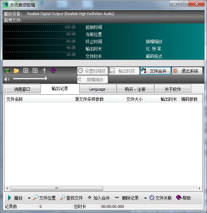Click the 文件位置 toolbar button

(45, 198)
